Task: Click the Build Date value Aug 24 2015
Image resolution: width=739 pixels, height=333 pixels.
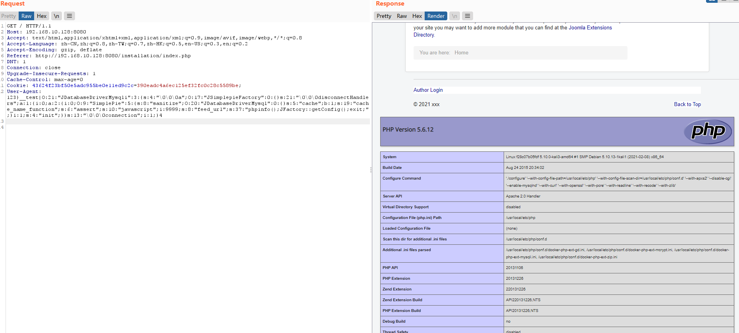Action: pyautogui.click(x=525, y=168)
